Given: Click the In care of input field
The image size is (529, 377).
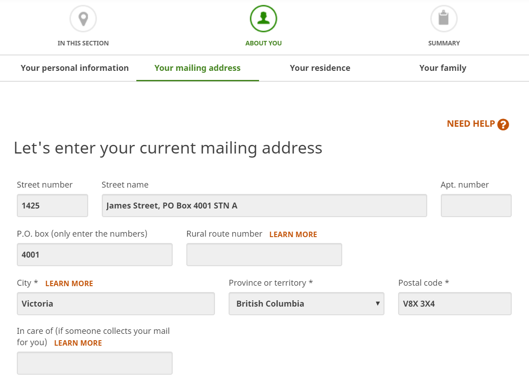Looking at the screenshot, I should tap(95, 363).
